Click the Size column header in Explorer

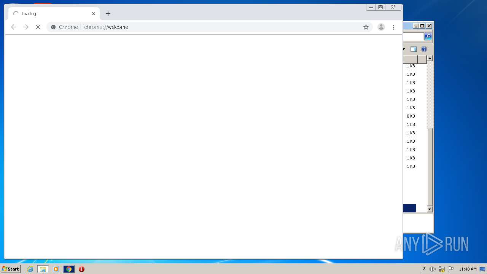click(x=410, y=59)
